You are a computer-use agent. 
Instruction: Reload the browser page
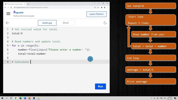[11, 7]
